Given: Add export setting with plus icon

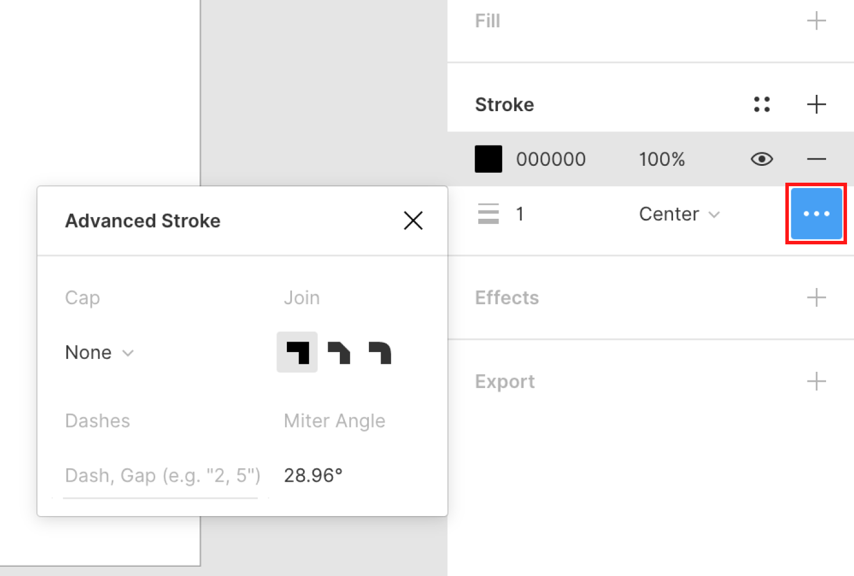Looking at the screenshot, I should coord(816,381).
